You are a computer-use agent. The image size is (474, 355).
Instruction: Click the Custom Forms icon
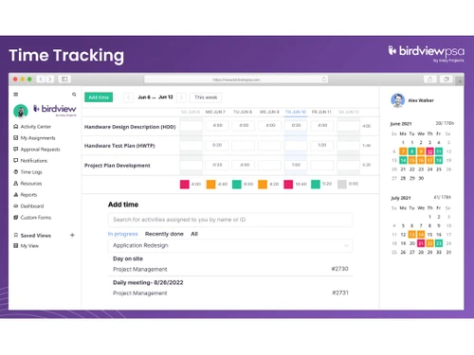click(x=16, y=217)
